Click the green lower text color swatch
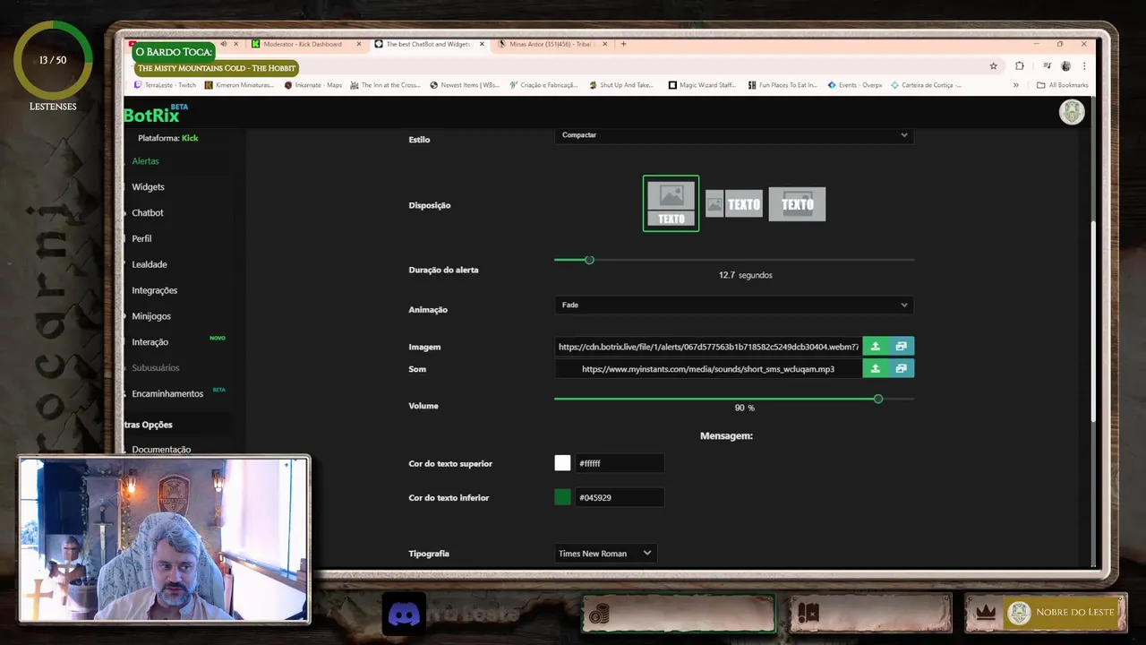1146x645 pixels. (x=562, y=497)
